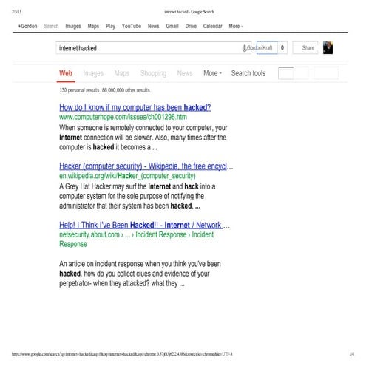
Task: Click the netsecurity.about.com breadcrumb URL
Action: [136, 240]
